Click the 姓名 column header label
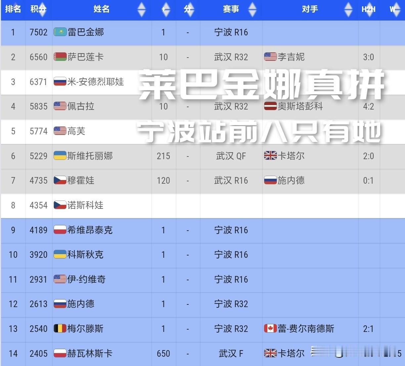The height and width of the screenshot is (366, 405). pos(102,9)
